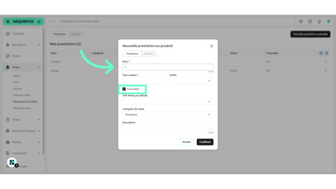Click the design2 row name
Viewport: 336px width, 189px height.
[56, 62]
